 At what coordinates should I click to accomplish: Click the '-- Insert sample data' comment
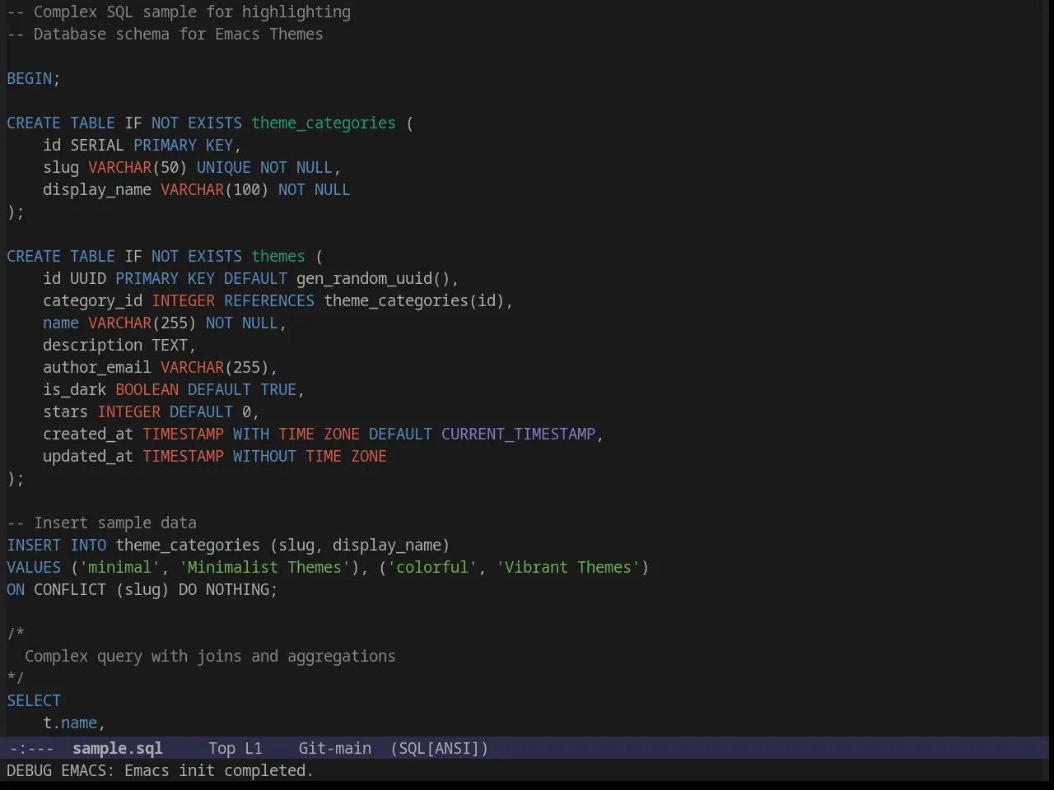click(102, 523)
